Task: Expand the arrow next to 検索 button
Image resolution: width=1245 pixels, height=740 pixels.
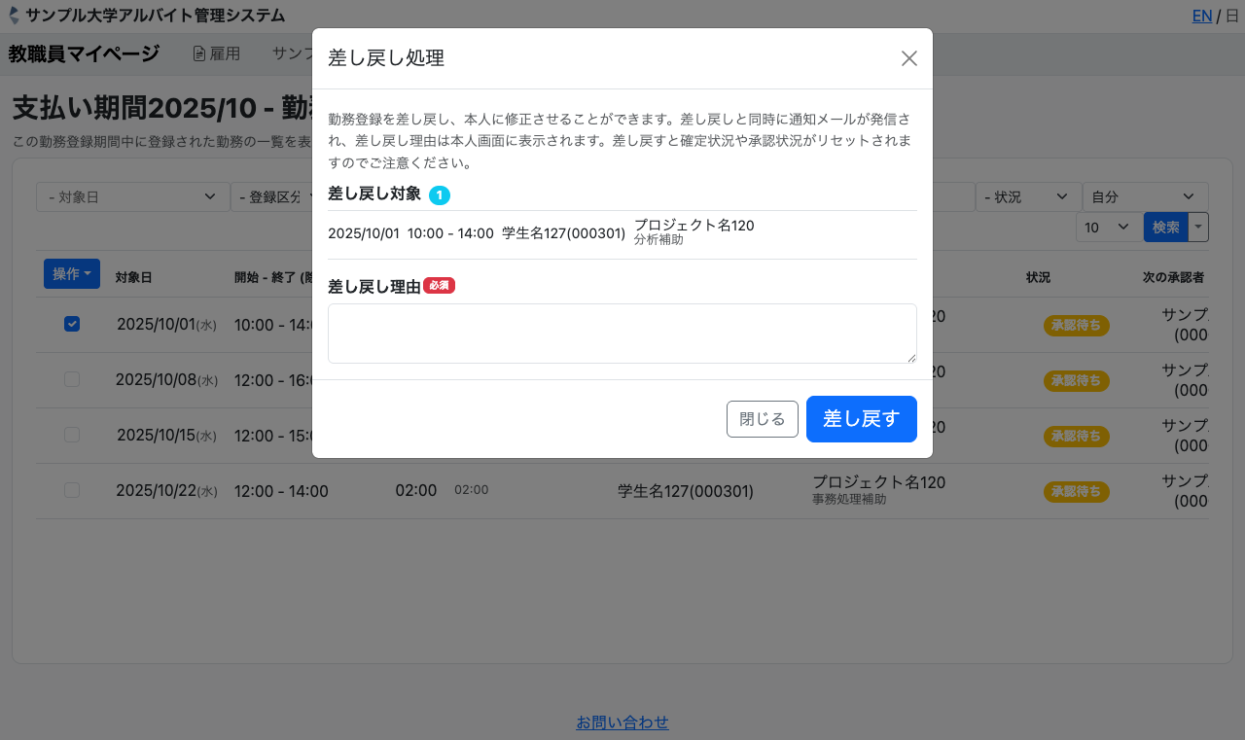Action: [1198, 228]
